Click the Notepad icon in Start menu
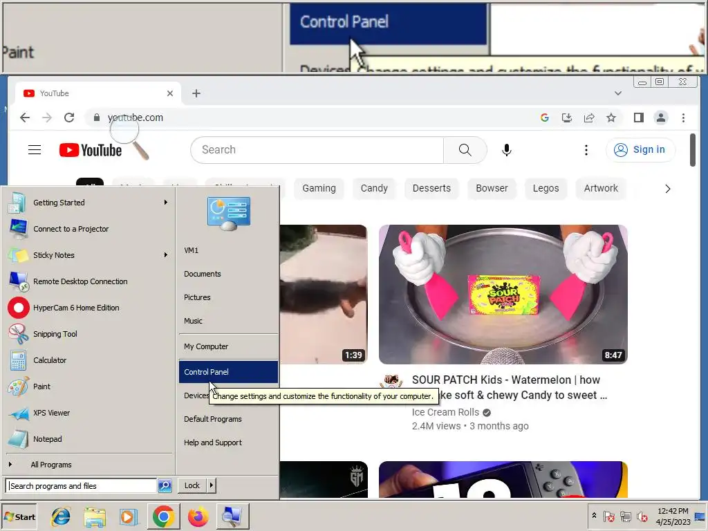 (18, 439)
